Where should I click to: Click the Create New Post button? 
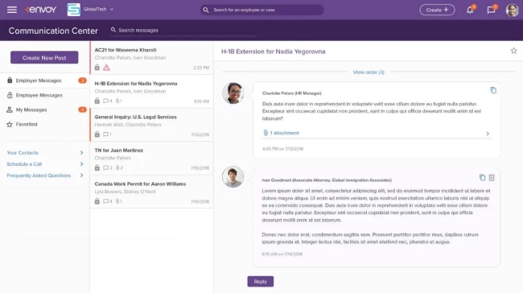tap(44, 57)
